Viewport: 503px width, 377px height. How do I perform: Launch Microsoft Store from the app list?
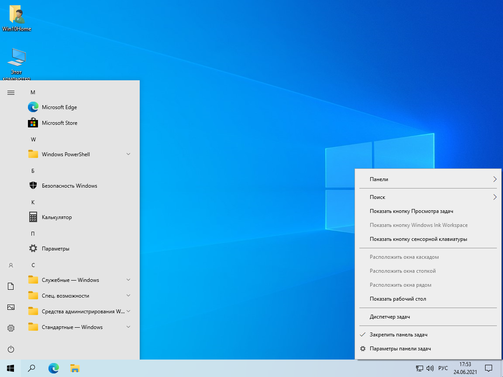59,123
